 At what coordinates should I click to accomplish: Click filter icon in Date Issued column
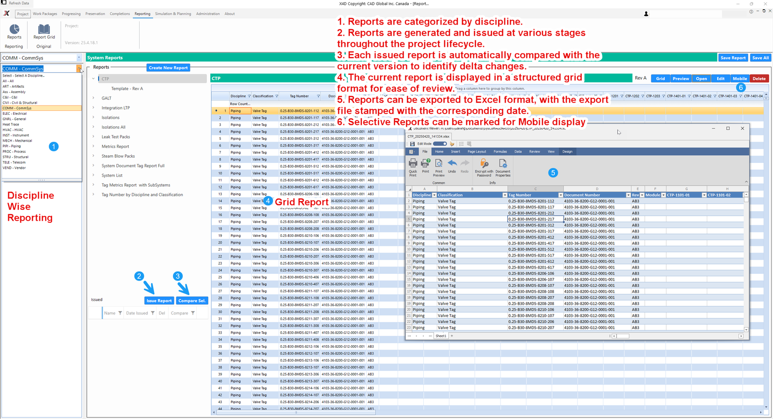[153, 313]
